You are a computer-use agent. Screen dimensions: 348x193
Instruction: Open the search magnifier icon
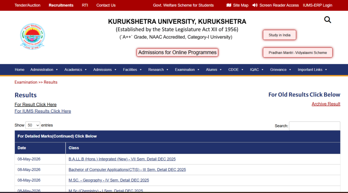coord(328,20)
